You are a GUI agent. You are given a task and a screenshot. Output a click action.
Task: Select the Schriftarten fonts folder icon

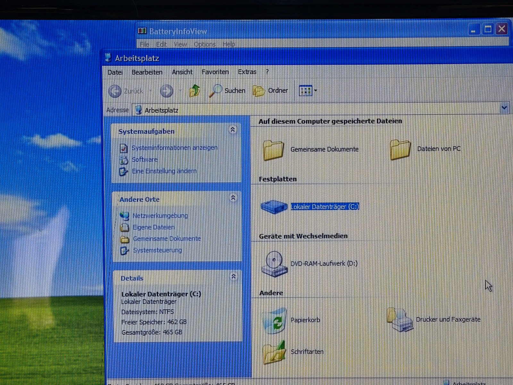coord(274,352)
